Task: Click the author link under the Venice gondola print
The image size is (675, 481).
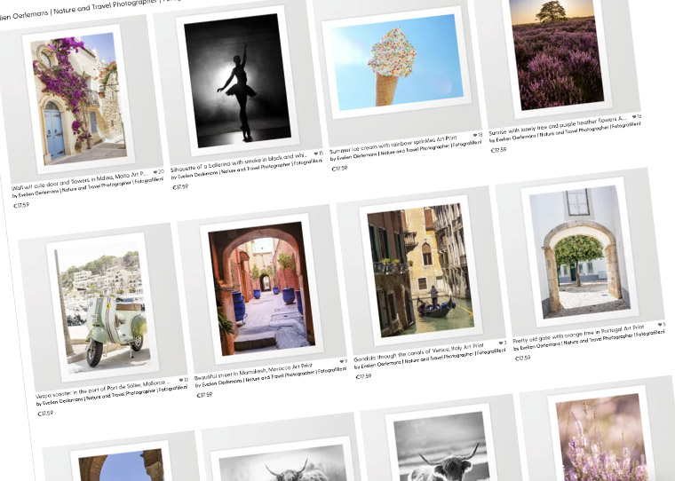Action: point(431,359)
